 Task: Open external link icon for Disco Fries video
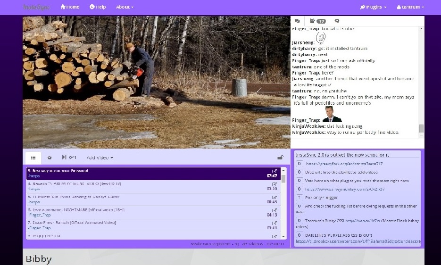tap(275, 223)
